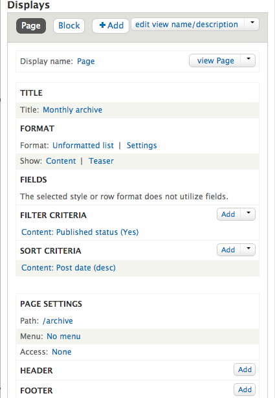Image resolution: width=275 pixels, height=398 pixels.
Task: Edit the Access None link
Action: click(x=61, y=352)
